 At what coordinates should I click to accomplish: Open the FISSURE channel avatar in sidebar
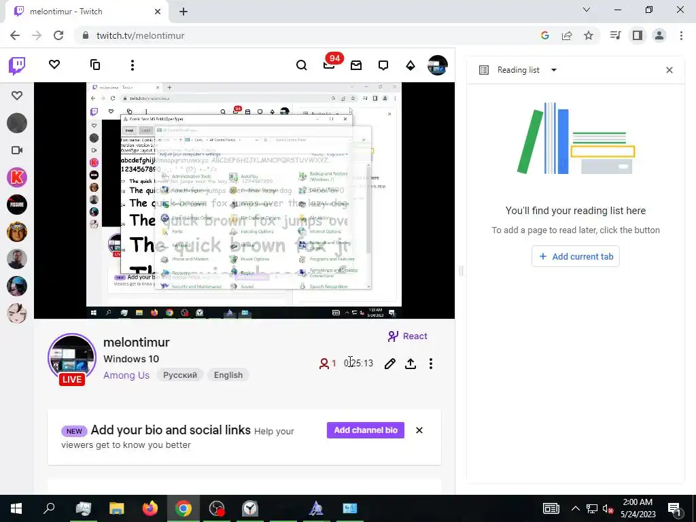click(x=17, y=205)
